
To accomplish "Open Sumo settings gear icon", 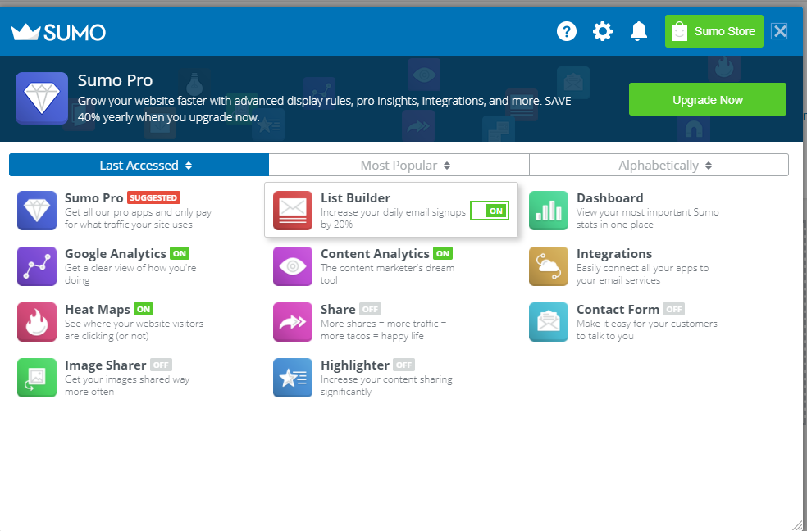I will (x=603, y=31).
